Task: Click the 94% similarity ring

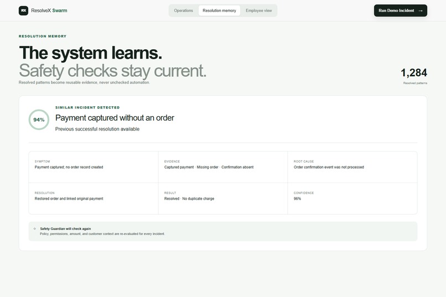Action: tap(39, 119)
